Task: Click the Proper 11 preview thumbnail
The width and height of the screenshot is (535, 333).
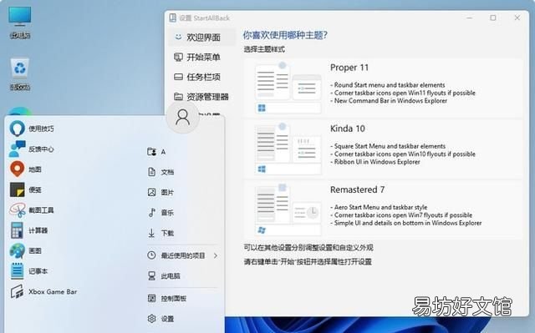Action: 288,88
